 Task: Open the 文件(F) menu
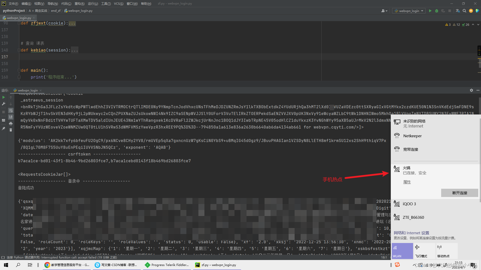tap(13, 3)
